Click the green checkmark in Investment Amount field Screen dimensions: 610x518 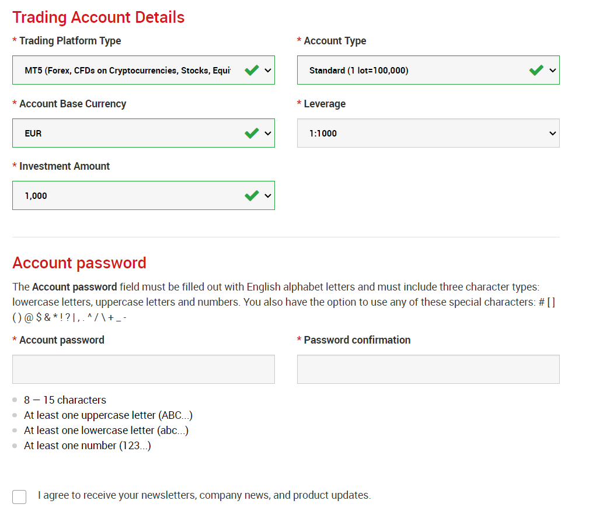pos(252,196)
